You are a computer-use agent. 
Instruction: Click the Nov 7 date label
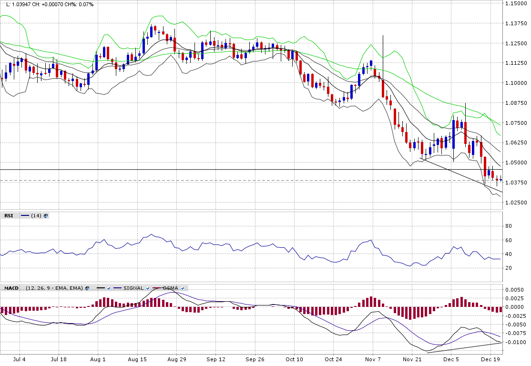(x=373, y=359)
